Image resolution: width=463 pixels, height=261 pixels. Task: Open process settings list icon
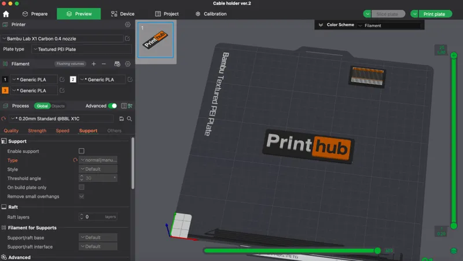pyautogui.click(x=124, y=106)
